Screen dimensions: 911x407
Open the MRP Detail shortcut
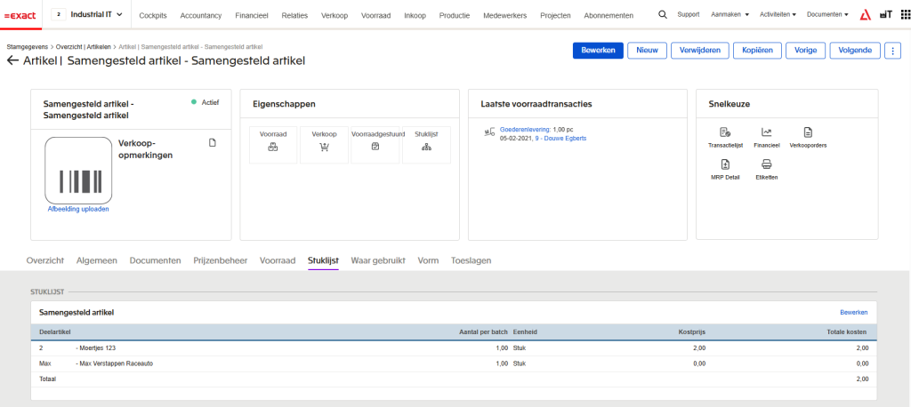(725, 164)
